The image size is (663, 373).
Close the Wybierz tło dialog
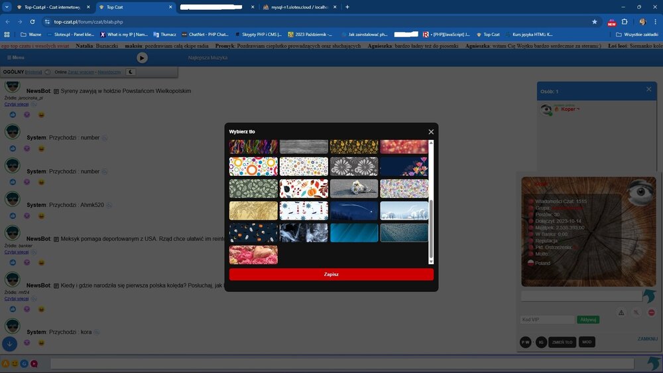(x=431, y=131)
